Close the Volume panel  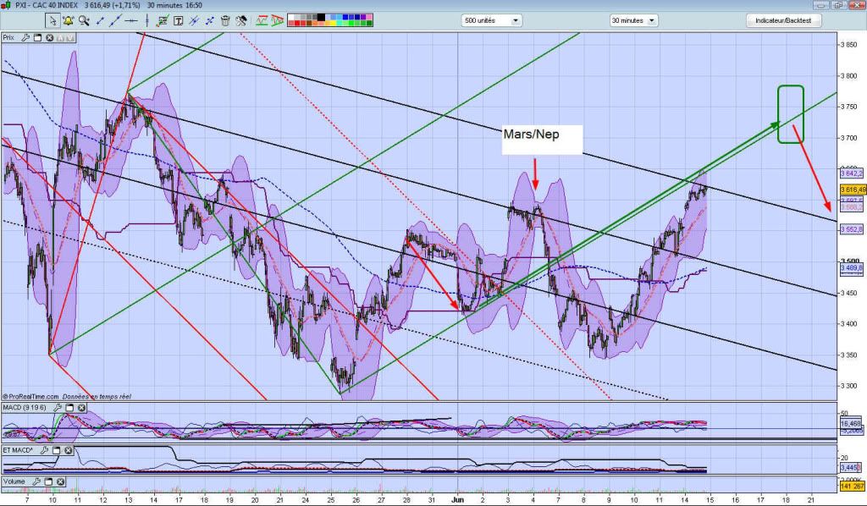(x=60, y=481)
